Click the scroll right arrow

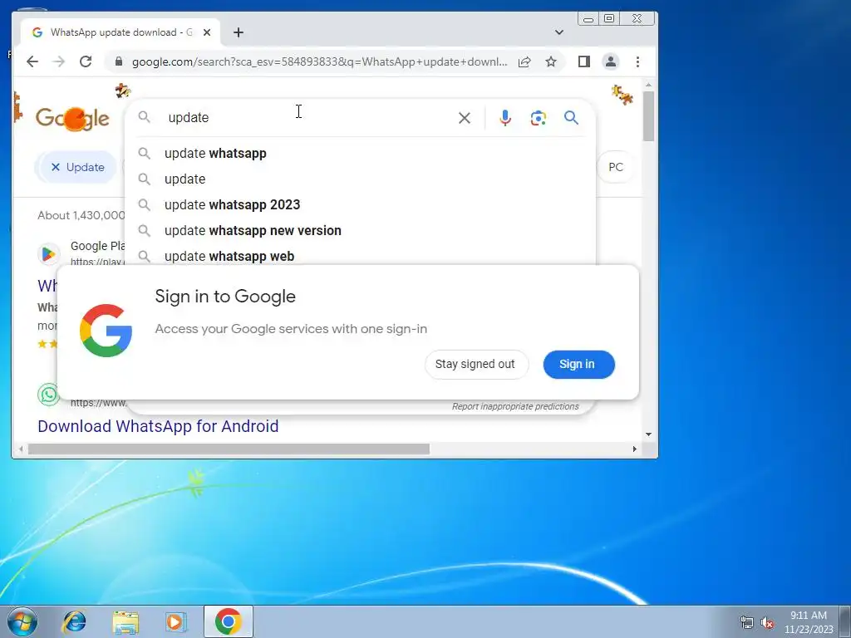[634, 449]
